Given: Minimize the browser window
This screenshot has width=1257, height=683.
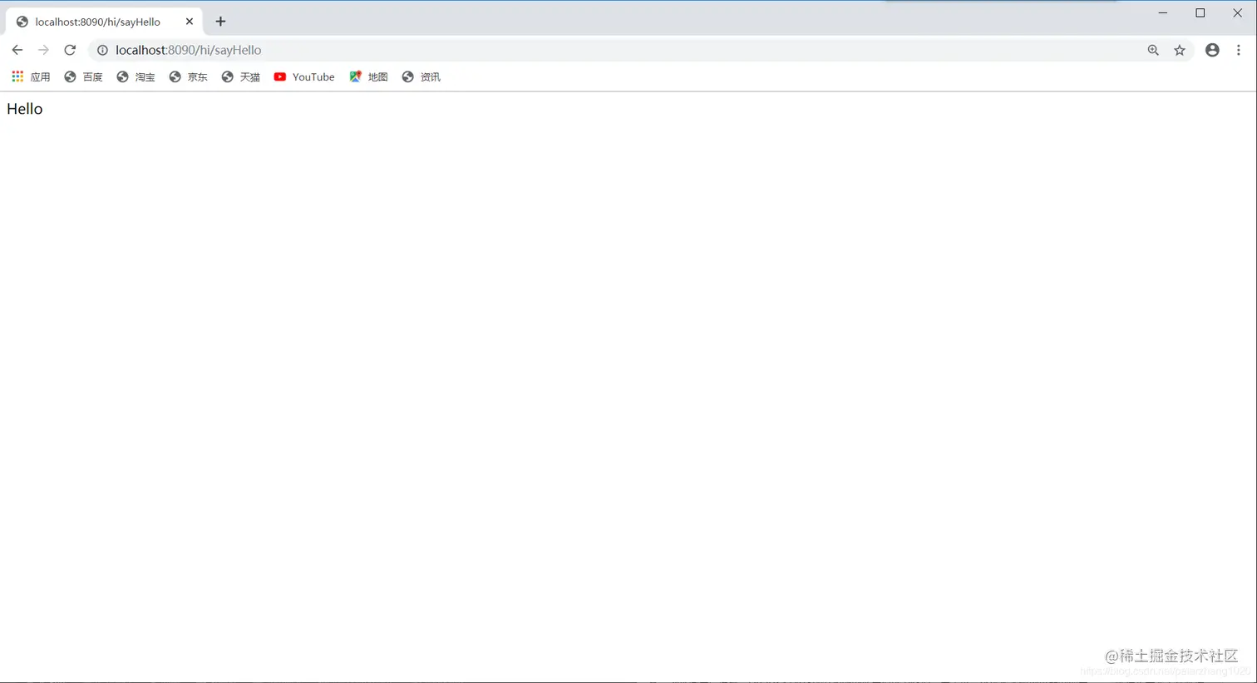Looking at the screenshot, I should coord(1163,13).
